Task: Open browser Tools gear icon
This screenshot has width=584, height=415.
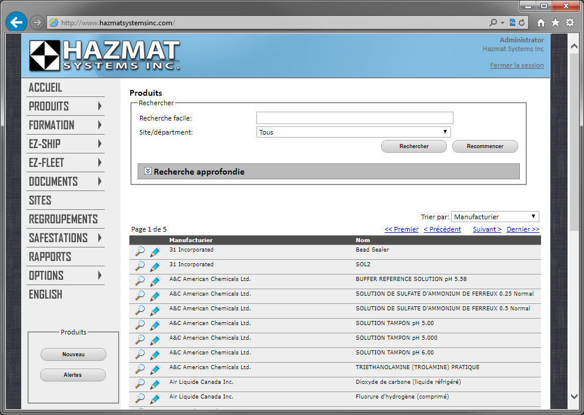Action: tap(570, 23)
